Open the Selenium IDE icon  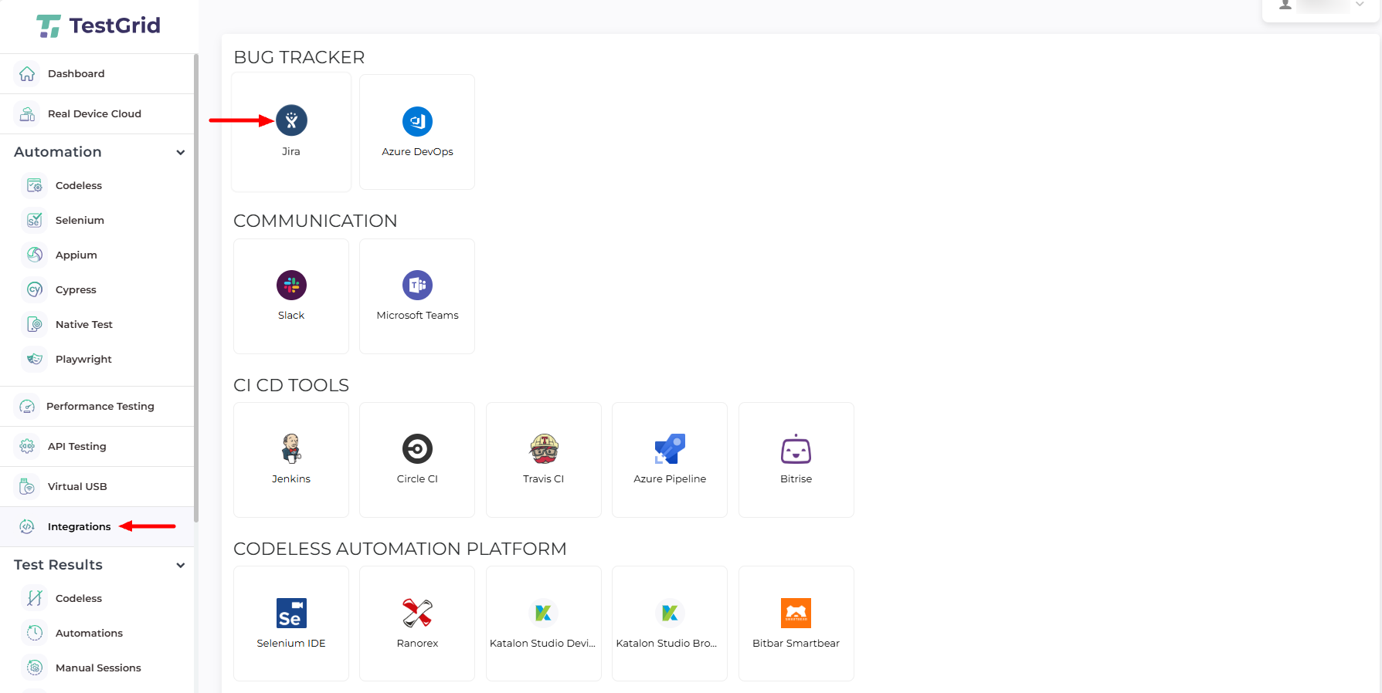pos(291,614)
